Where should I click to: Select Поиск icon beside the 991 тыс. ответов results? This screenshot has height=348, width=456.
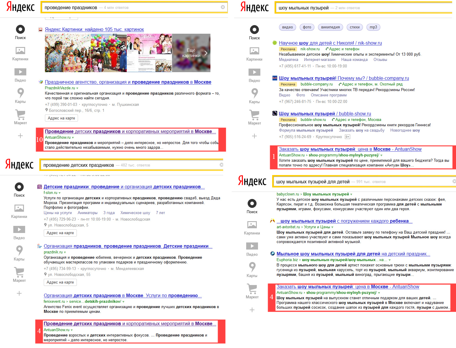252,203
